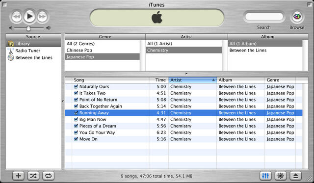
Task: Sort by the Genre column header in song list
Action: [280, 80]
